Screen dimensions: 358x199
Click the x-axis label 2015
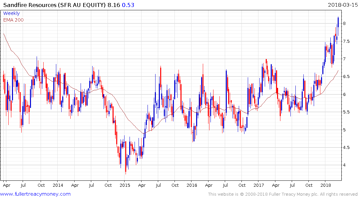tap(125, 185)
